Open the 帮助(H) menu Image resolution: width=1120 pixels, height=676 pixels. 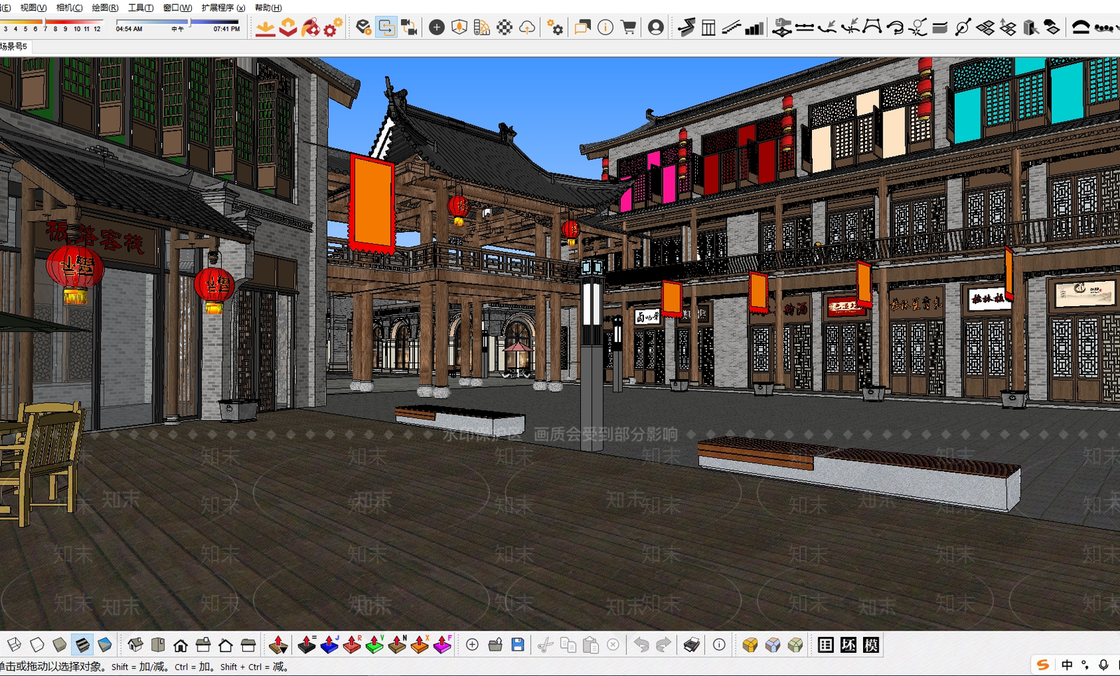pyautogui.click(x=268, y=8)
